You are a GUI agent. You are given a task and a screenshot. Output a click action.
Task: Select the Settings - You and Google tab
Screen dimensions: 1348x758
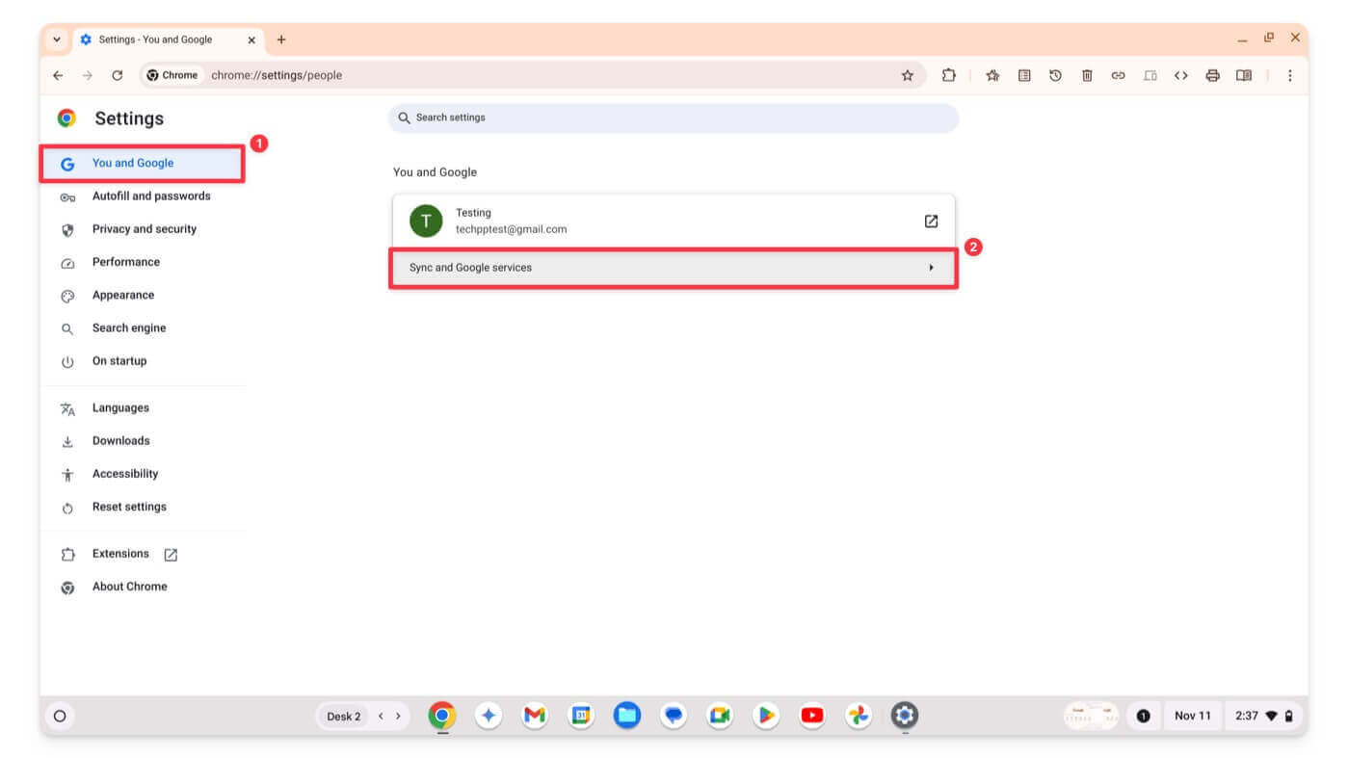(169, 39)
